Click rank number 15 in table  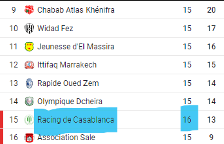click(14, 120)
